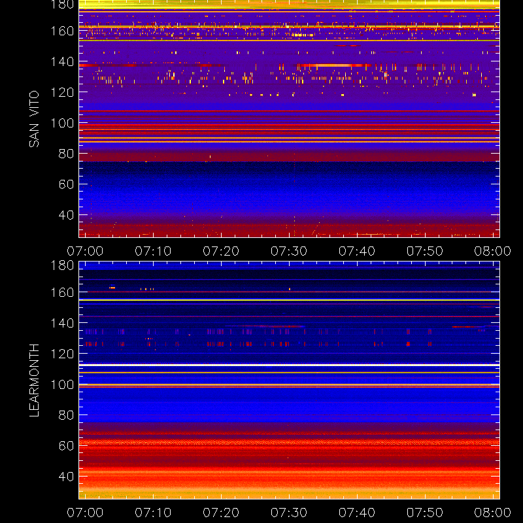
Task: Pick the 160 tick label on Learmonth axis
Action: coord(62,292)
